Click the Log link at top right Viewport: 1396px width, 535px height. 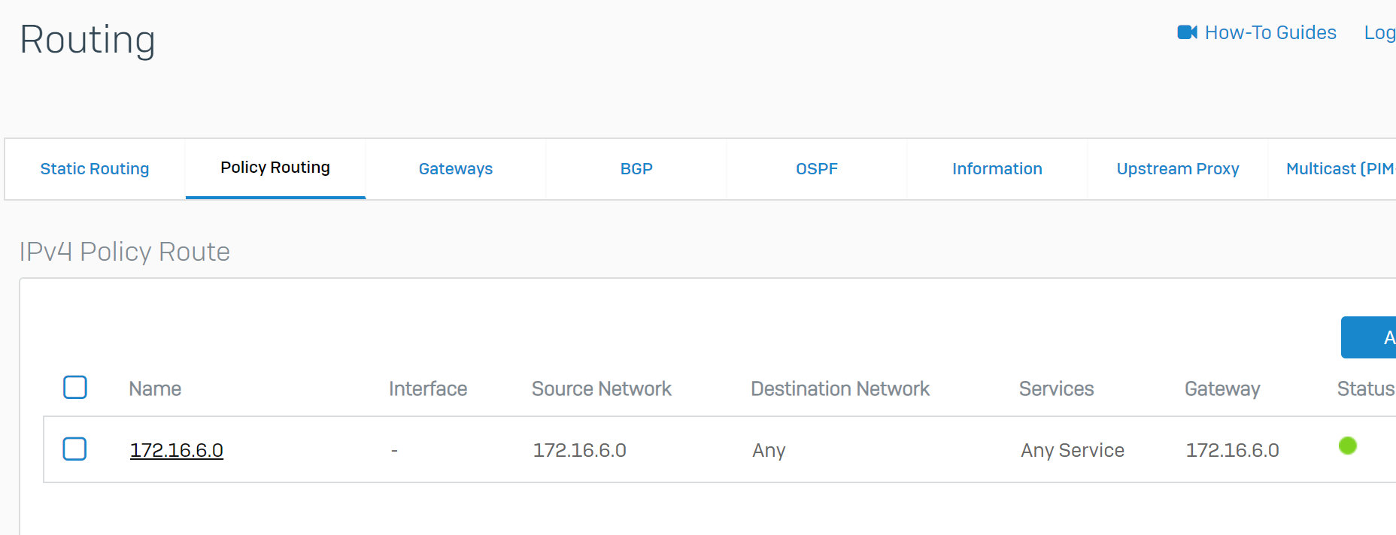[1379, 32]
